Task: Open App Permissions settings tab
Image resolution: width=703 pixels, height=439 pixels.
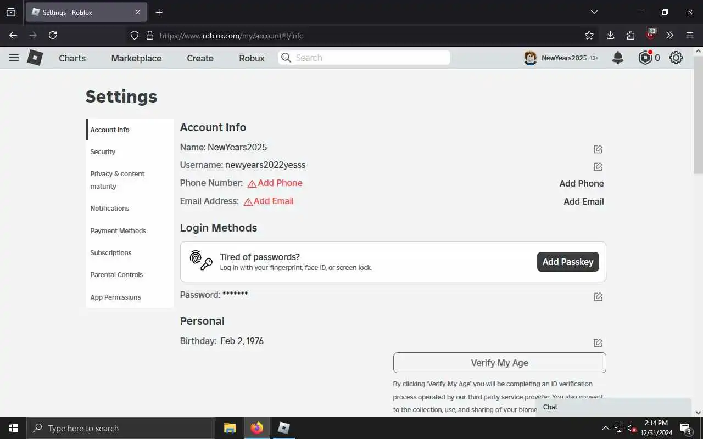Action: (130, 297)
